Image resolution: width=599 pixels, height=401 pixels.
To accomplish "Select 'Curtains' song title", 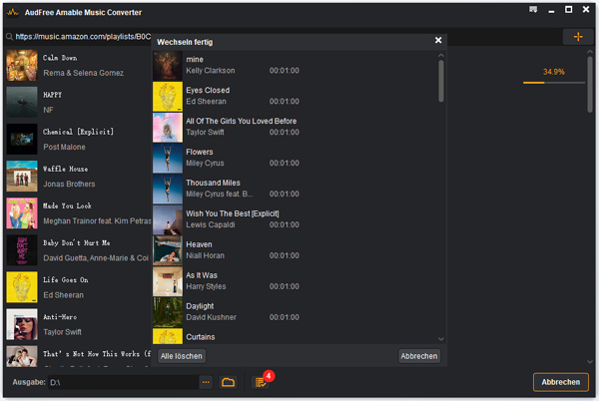I will pyautogui.click(x=201, y=337).
